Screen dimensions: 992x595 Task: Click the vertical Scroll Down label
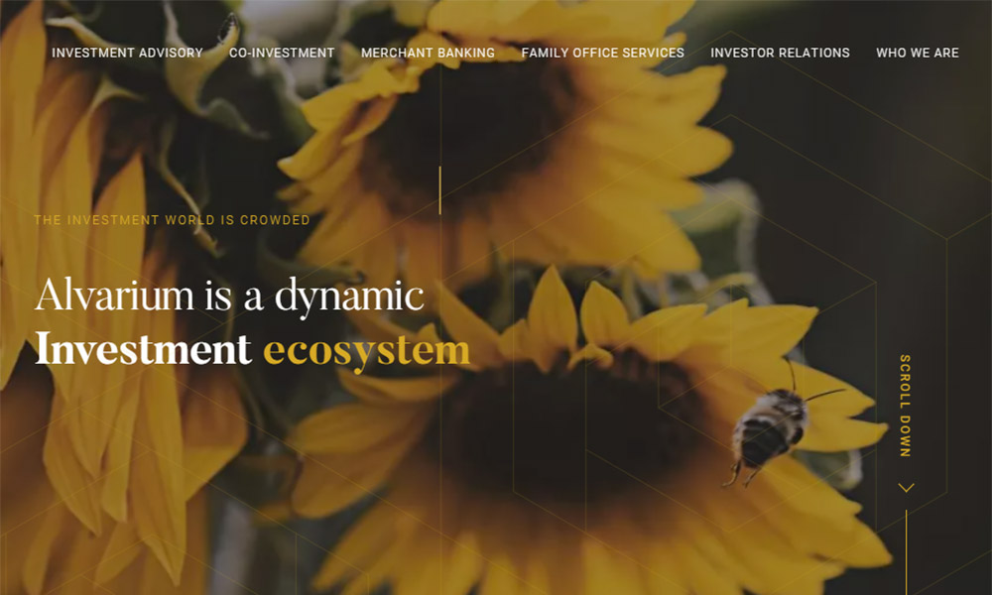point(905,406)
